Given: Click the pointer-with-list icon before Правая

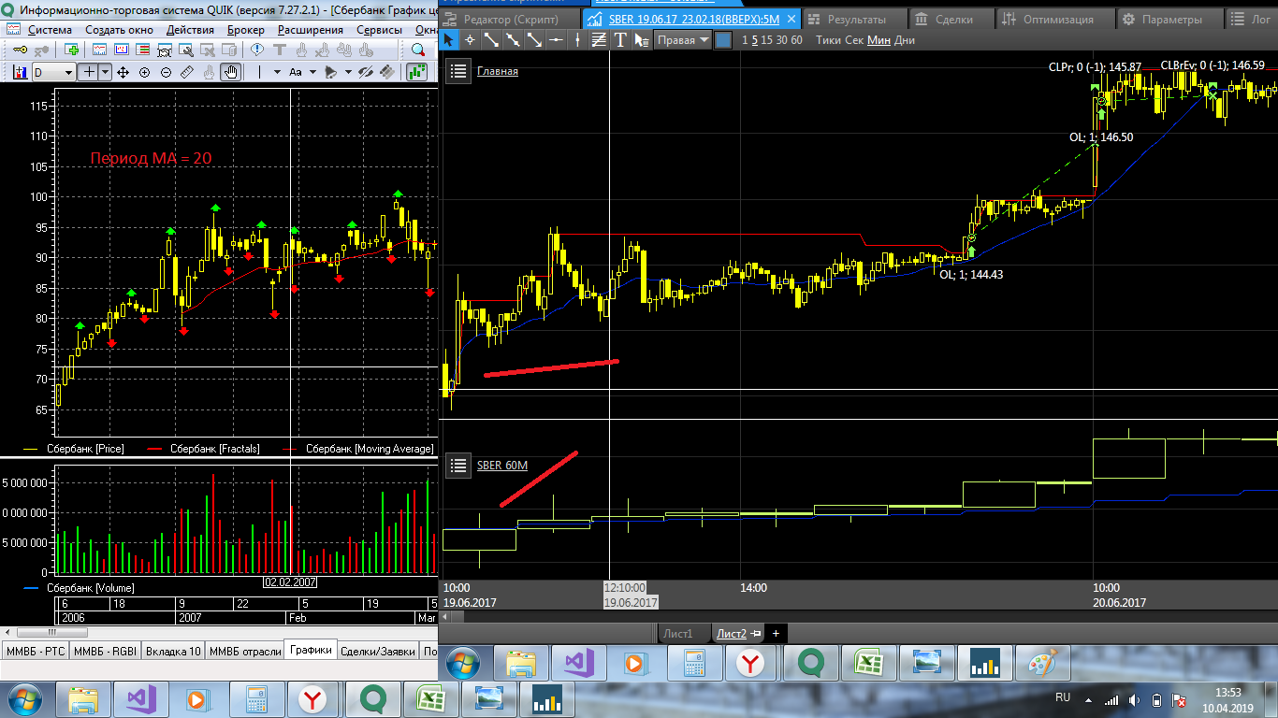Looking at the screenshot, I should coord(642,39).
